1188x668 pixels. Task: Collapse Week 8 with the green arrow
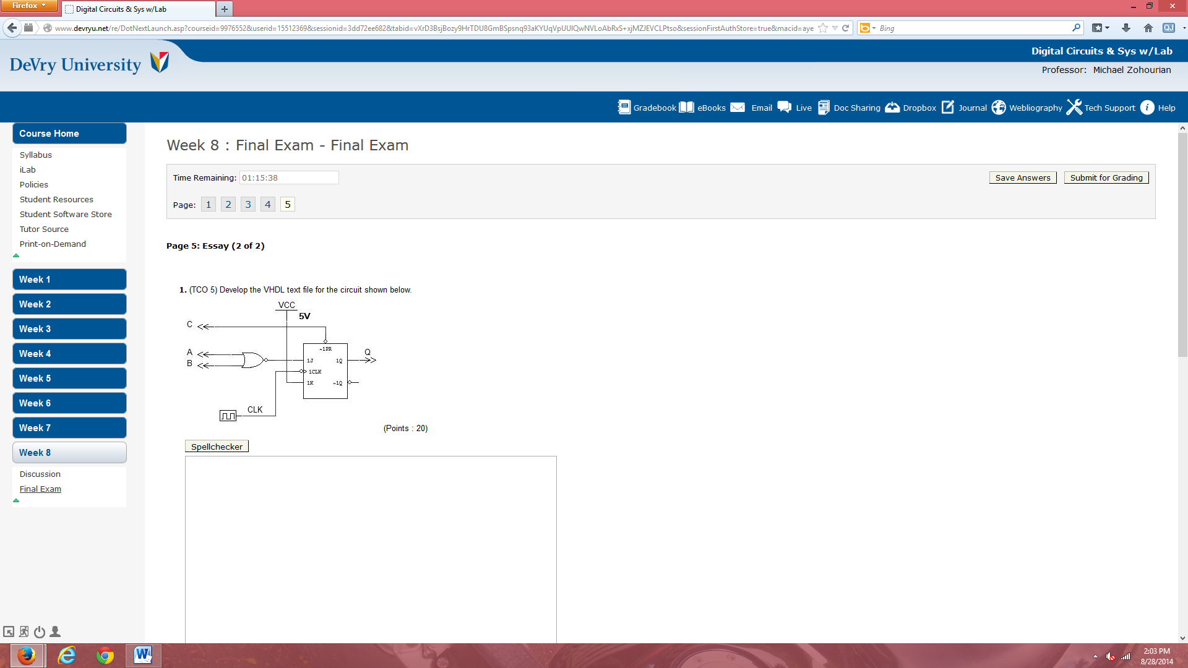click(16, 501)
